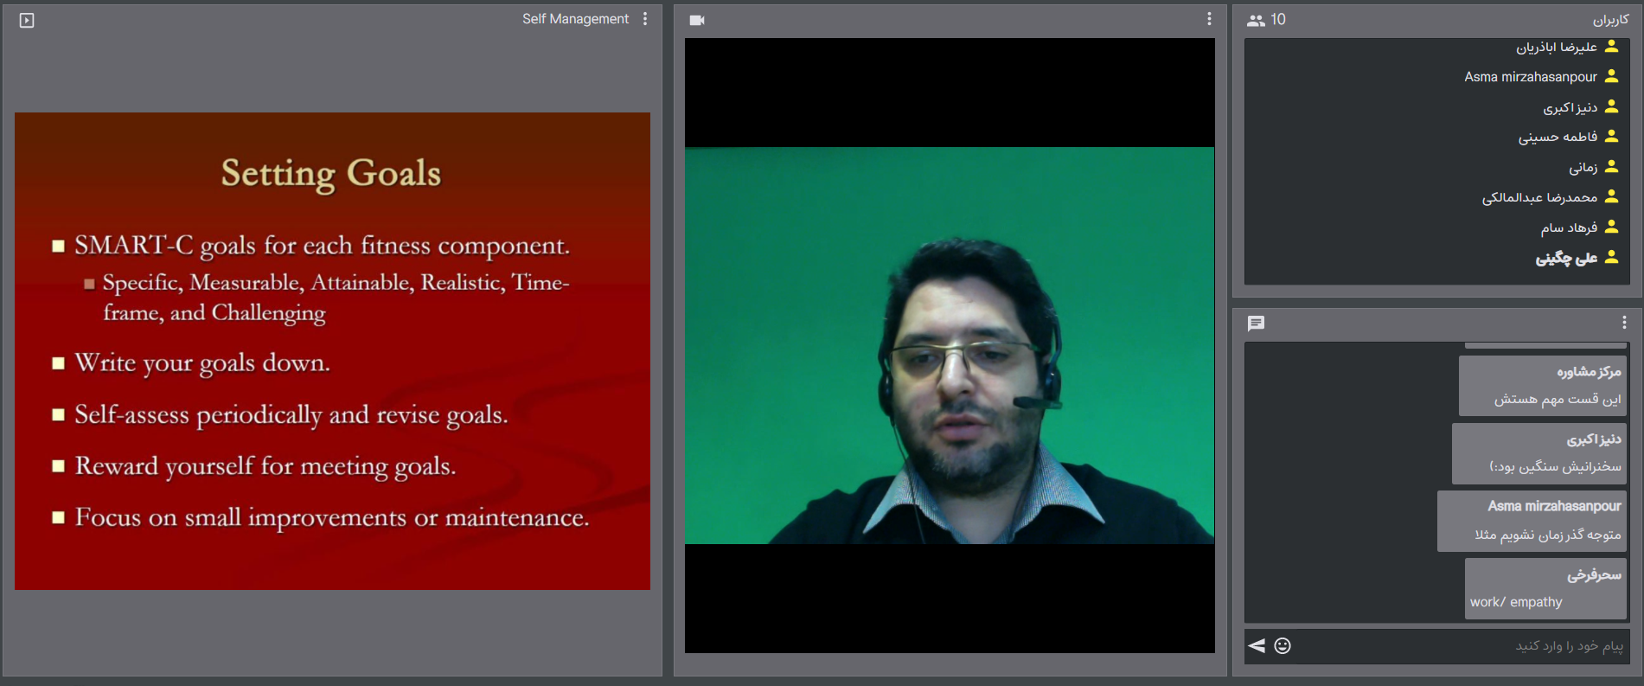Open the chat panel three-dot menu
The width and height of the screenshot is (1644, 686).
[x=1624, y=323]
